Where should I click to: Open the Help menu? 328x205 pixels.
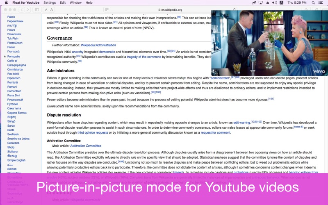coord(89,2)
